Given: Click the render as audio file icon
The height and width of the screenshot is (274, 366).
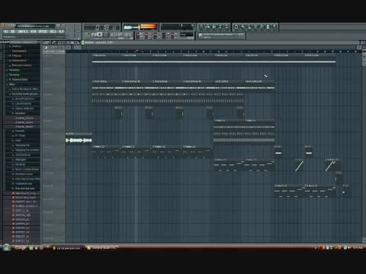Looking at the screenshot, I should (x=249, y=27).
